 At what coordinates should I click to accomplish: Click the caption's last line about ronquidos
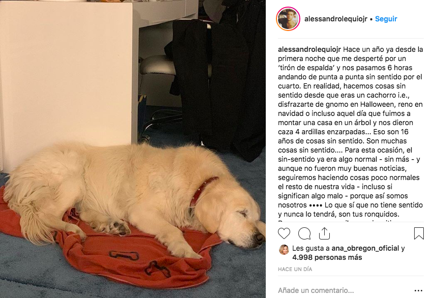338,214
